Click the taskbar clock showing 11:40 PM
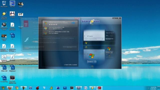The image size is (160, 90). click(x=153, y=88)
